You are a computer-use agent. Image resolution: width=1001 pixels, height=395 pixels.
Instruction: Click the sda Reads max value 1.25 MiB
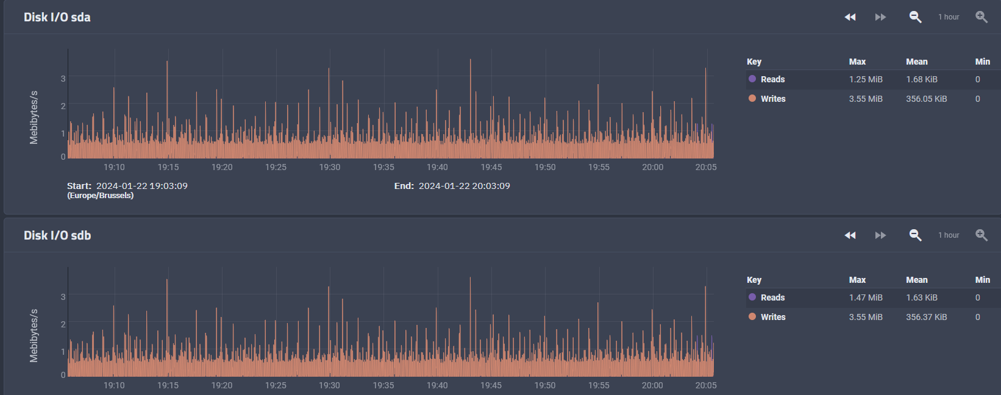tap(866, 79)
